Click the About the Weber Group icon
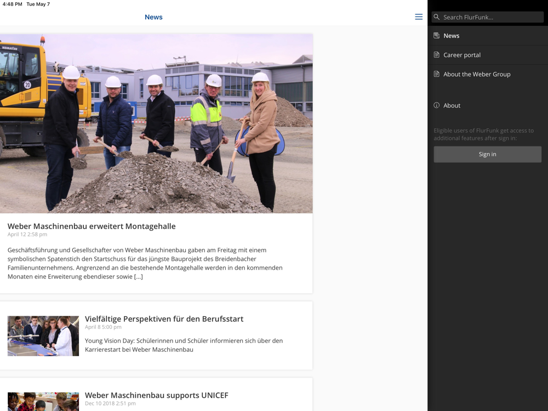The image size is (548, 411). click(x=437, y=74)
